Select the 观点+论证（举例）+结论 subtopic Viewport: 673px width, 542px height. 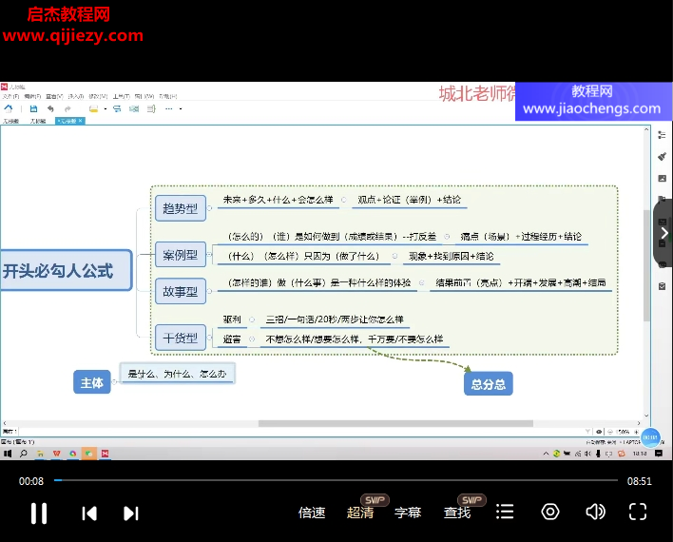(409, 200)
